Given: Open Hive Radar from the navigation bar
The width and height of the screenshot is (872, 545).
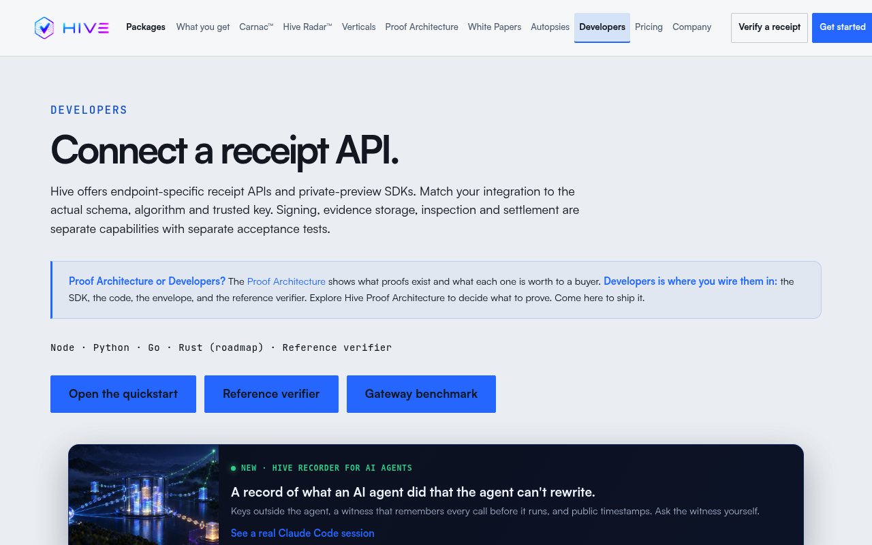Looking at the screenshot, I should 307,27.
